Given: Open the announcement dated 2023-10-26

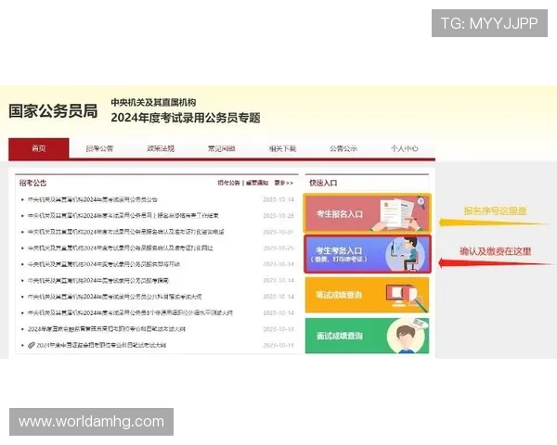Looking at the screenshot, I should tap(123, 215).
